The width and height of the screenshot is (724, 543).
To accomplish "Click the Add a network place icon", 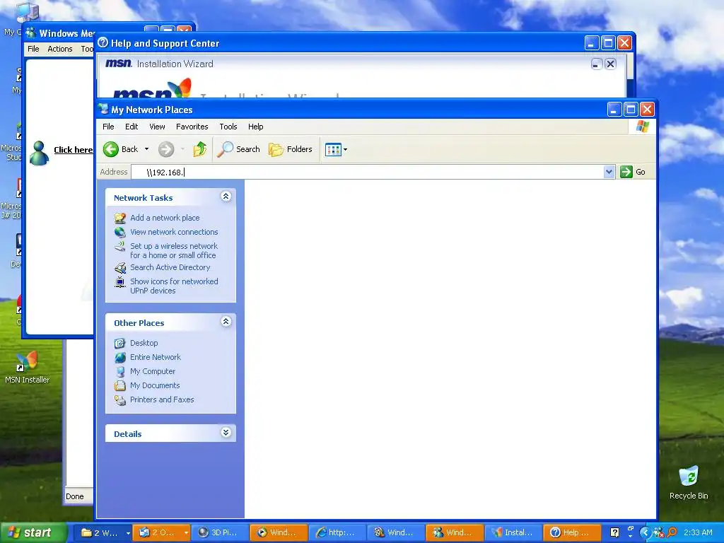I will pos(120,218).
